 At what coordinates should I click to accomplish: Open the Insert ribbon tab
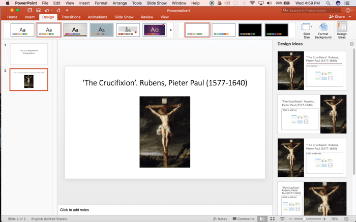[x=29, y=17]
